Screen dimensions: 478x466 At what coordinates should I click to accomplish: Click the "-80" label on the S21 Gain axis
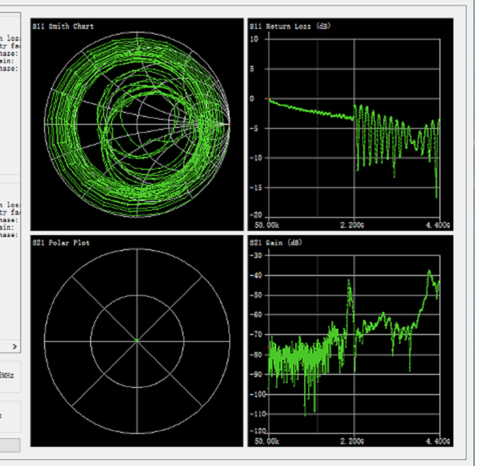256,355
